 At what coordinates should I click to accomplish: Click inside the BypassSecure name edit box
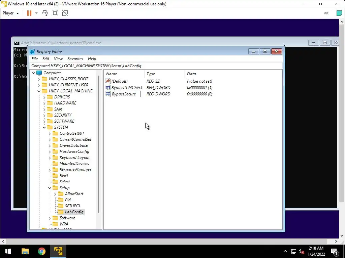click(125, 94)
